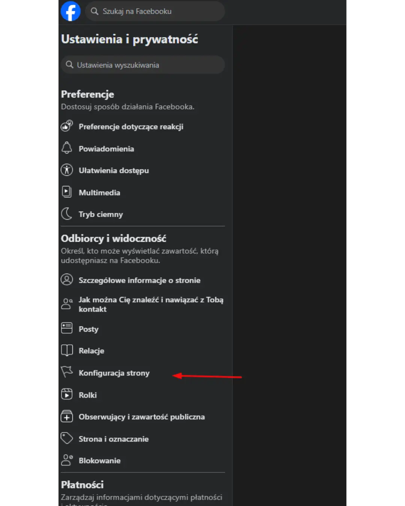Click the Blokowanie blocked-user icon

click(x=67, y=460)
